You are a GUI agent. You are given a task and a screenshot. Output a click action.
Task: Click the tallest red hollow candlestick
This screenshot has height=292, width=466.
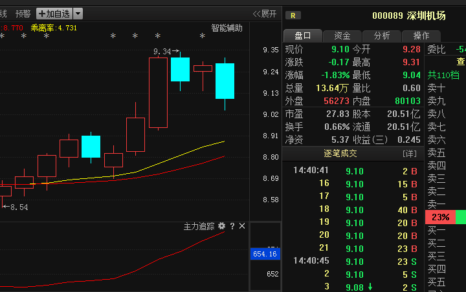[x=158, y=93]
